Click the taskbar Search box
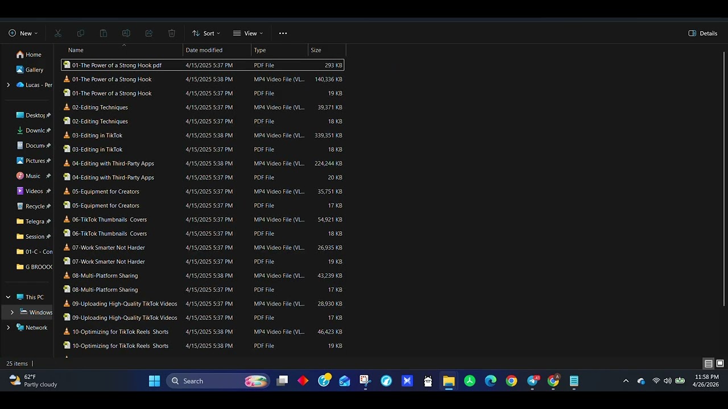Screen dimensions: 728x409 coord(218,381)
